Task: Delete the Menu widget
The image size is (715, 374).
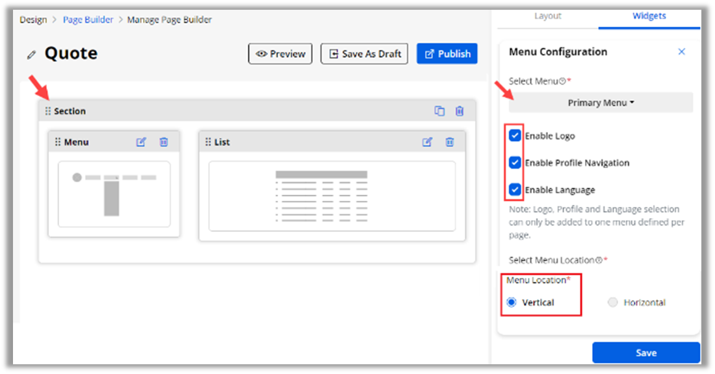Action: 164,142
